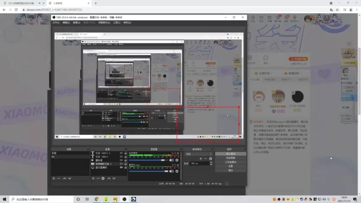
Task: Toggle visibility of 视频捕获设备 2 source
Action: tap(121, 164)
